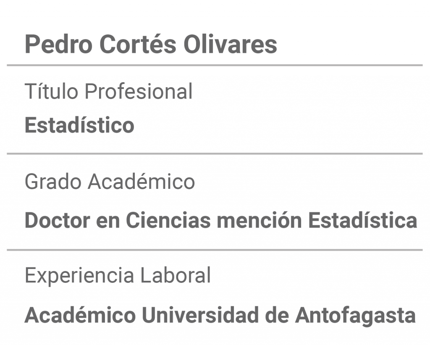Click the divider line above Experiencia Laboral
Image resolution: width=430 pixels, height=345 pixels.
[215, 250]
